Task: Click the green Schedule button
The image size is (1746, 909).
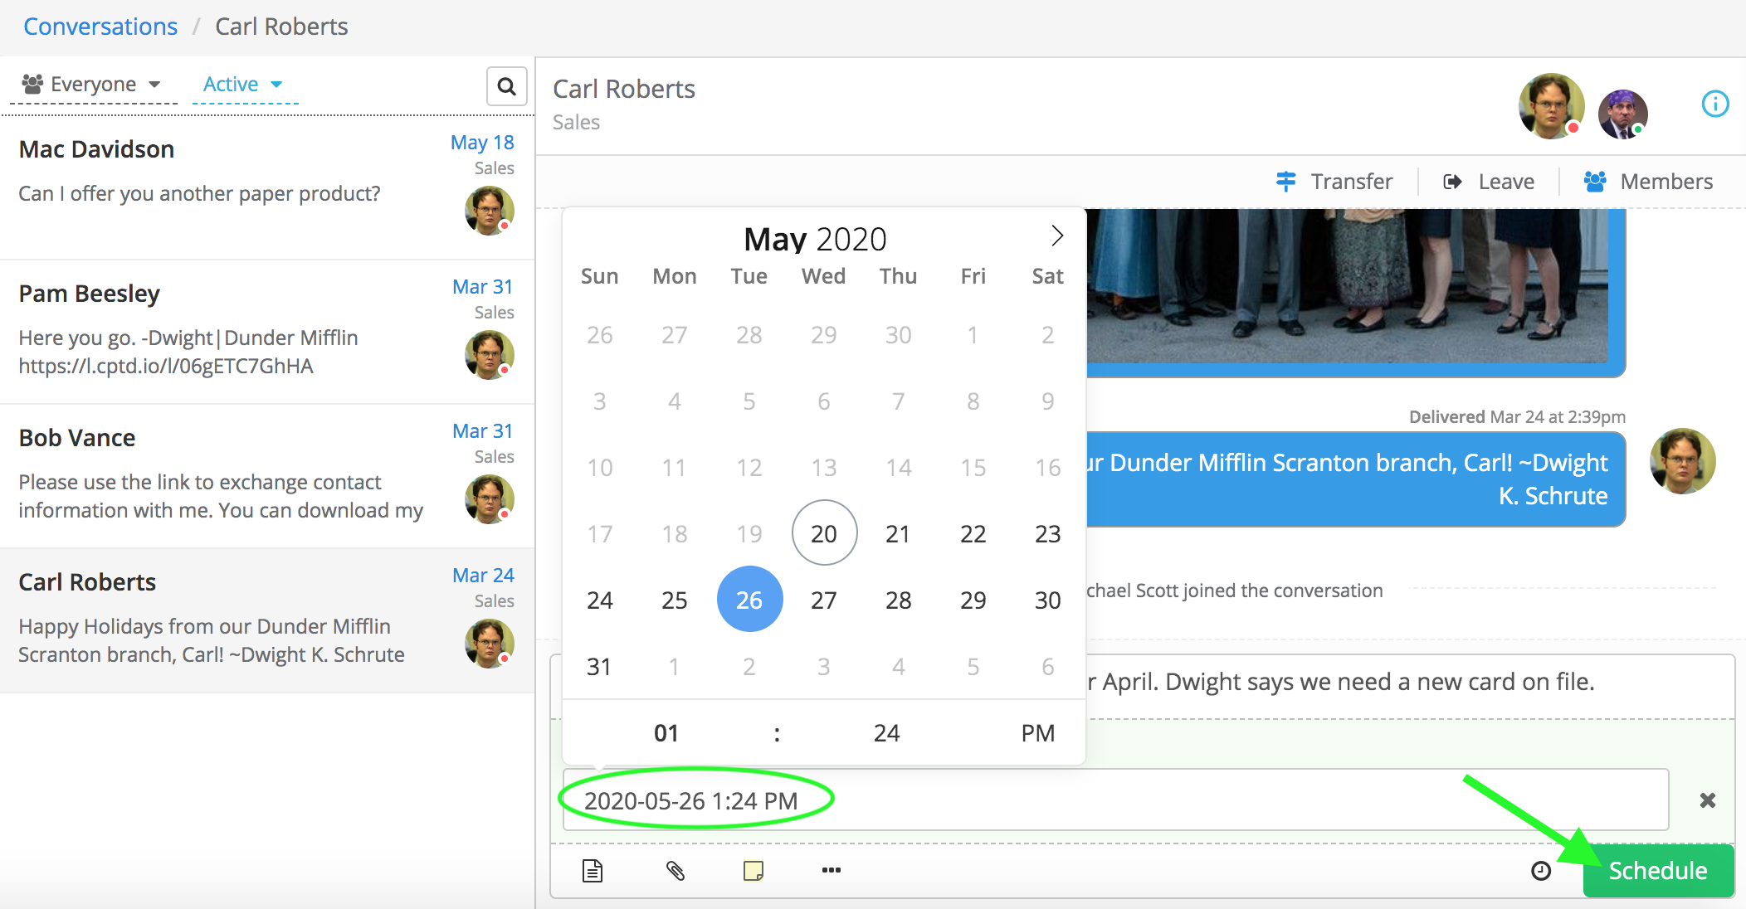Action: coord(1657,870)
